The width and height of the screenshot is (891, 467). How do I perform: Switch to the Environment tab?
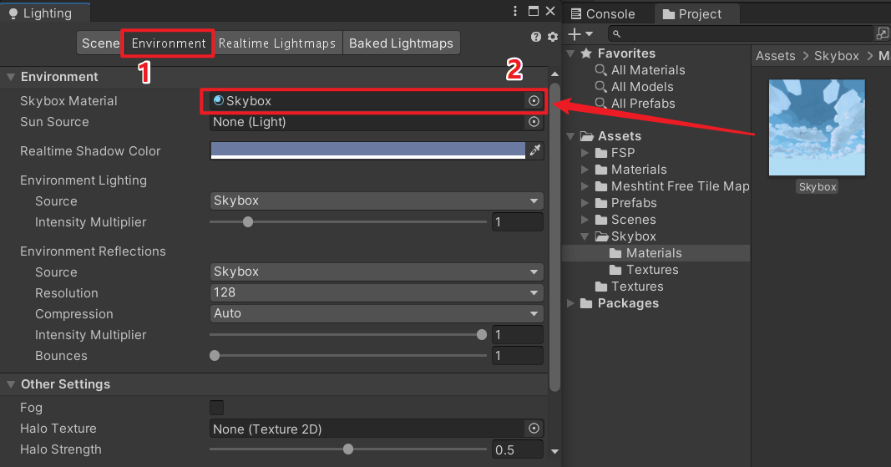pos(169,43)
